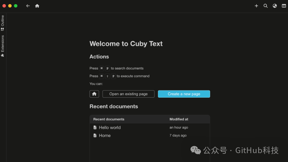Go back with the left arrow icon

(x=28, y=6)
